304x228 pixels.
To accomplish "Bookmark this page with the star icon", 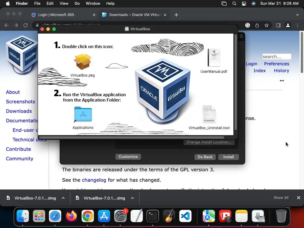I will coord(267,25).
